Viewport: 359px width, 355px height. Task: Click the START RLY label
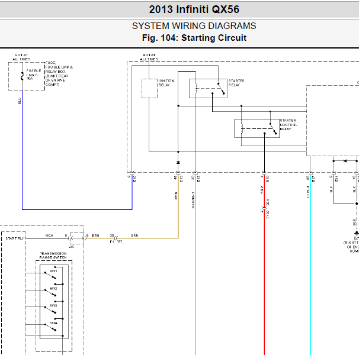click(15, 238)
